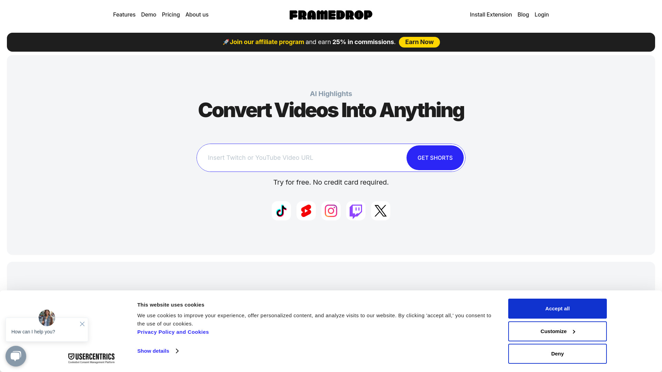Click the TikTok icon
The width and height of the screenshot is (662, 372).
(281, 210)
